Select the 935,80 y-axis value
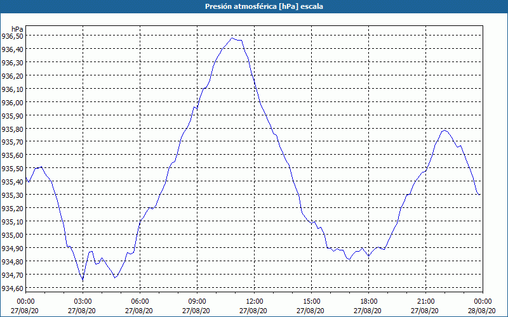 (x=12, y=129)
